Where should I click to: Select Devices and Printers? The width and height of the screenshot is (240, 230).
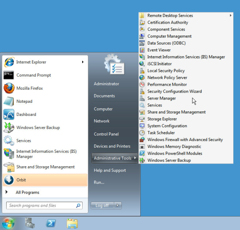click(112, 146)
